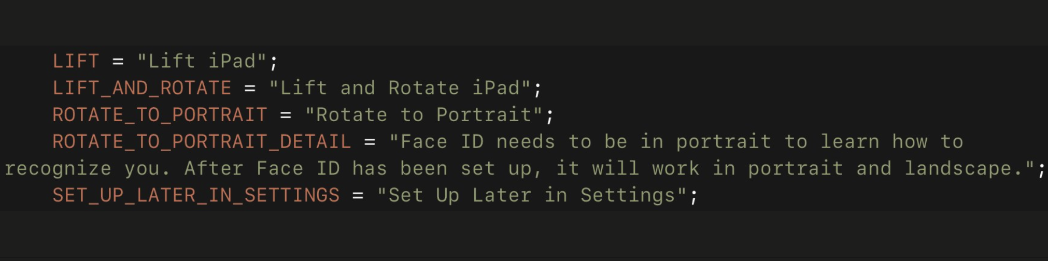The image size is (1048, 261).
Task: Click the "Lift iPad" string value
Action: click(202, 62)
